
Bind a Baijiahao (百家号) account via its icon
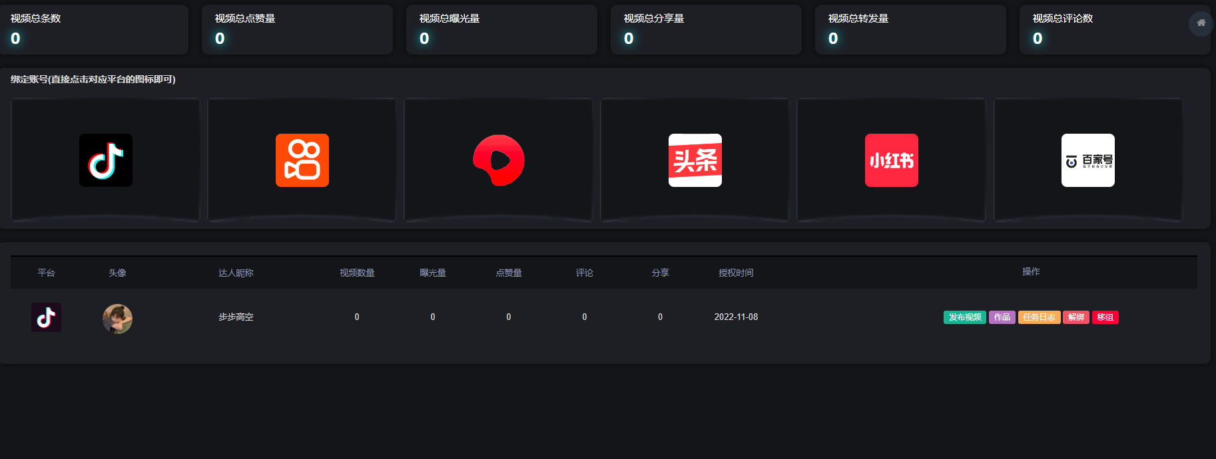pyautogui.click(x=1088, y=160)
